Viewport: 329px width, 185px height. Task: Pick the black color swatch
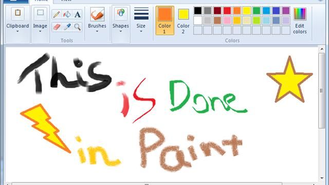pyautogui.click(x=197, y=10)
